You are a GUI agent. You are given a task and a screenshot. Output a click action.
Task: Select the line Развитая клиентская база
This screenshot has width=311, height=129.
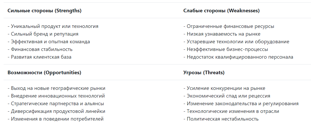39,57
